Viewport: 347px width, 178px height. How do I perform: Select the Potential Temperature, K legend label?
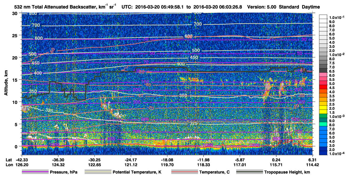click(x=137, y=172)
